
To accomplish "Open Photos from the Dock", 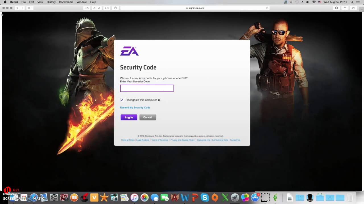I will (144, 197).
